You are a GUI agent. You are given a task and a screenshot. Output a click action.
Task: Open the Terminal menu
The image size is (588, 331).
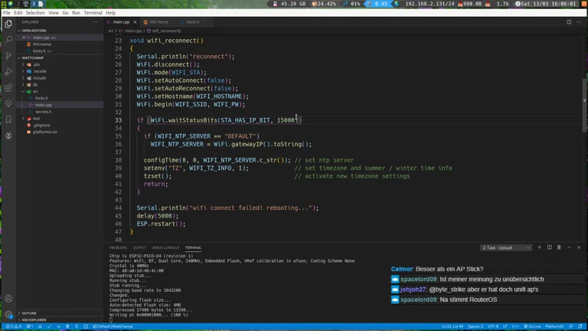[x=93, y=13]
